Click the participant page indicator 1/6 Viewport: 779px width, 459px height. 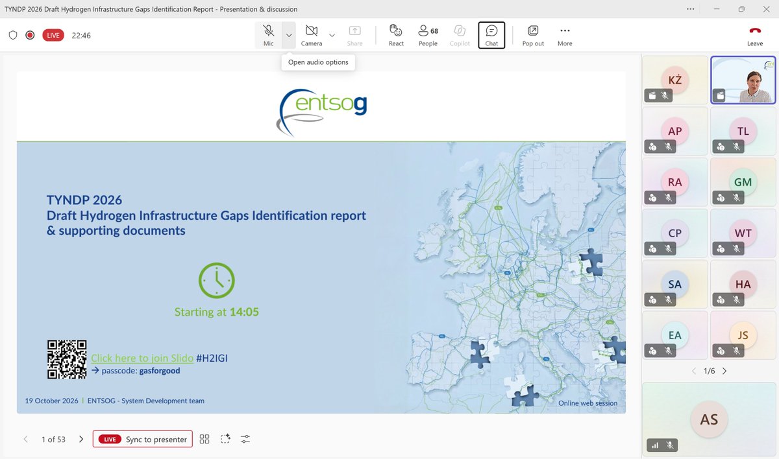[709, 371]
